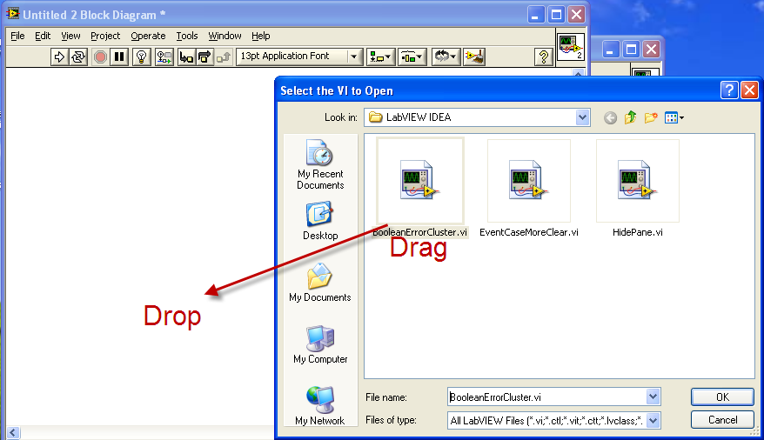The height and width of the screenshot is (440, 764).
Task: Toggle Highlight Execution light bulb
Action: 141,57
